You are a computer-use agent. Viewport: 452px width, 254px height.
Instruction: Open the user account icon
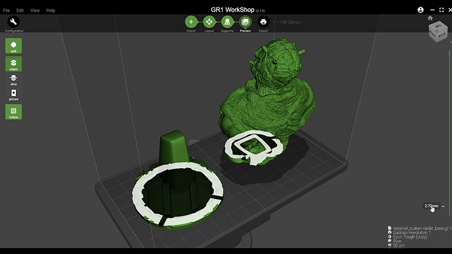(420, 10)
